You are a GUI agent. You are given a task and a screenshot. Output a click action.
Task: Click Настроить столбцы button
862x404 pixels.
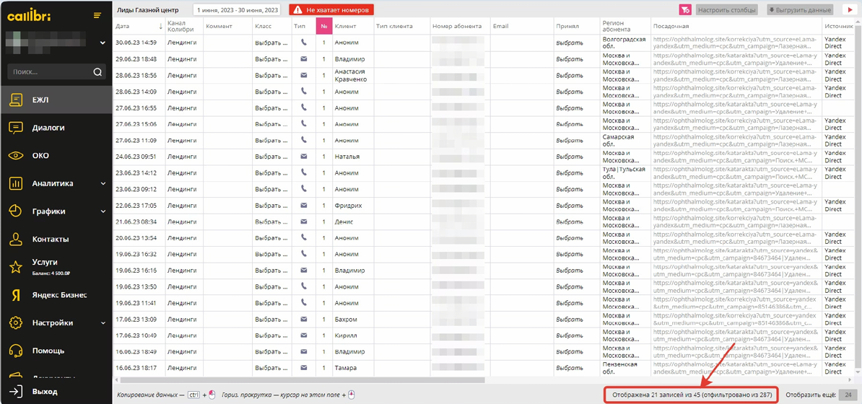pyautogui.click(x=727, y=10)
